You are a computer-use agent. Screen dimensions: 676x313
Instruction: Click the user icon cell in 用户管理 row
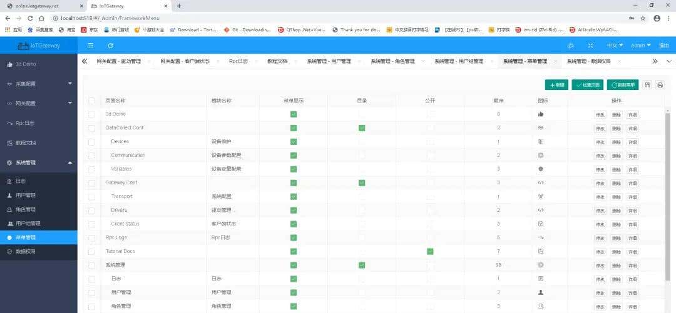tap(541, 292)
